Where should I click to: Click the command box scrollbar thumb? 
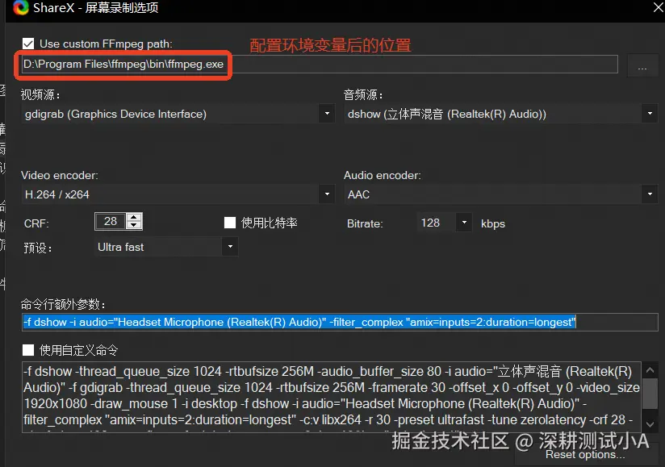[650, 394]
